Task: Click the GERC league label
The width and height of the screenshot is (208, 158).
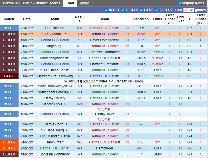Action: pyautogui.click(x=9, y=76)
